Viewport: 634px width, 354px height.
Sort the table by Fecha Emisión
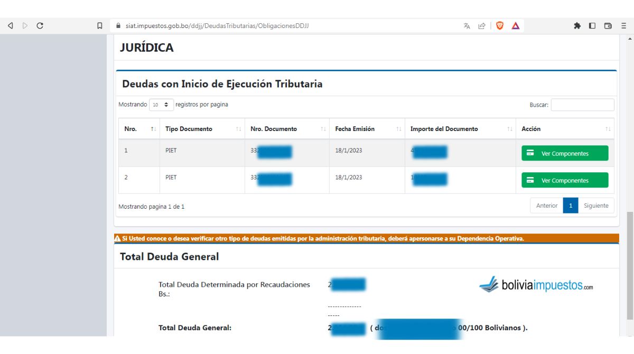[x=367, y=129]
